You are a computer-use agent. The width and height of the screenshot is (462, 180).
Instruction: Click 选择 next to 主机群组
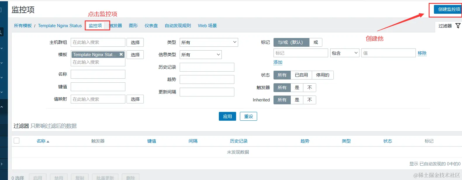click(135, 42)
